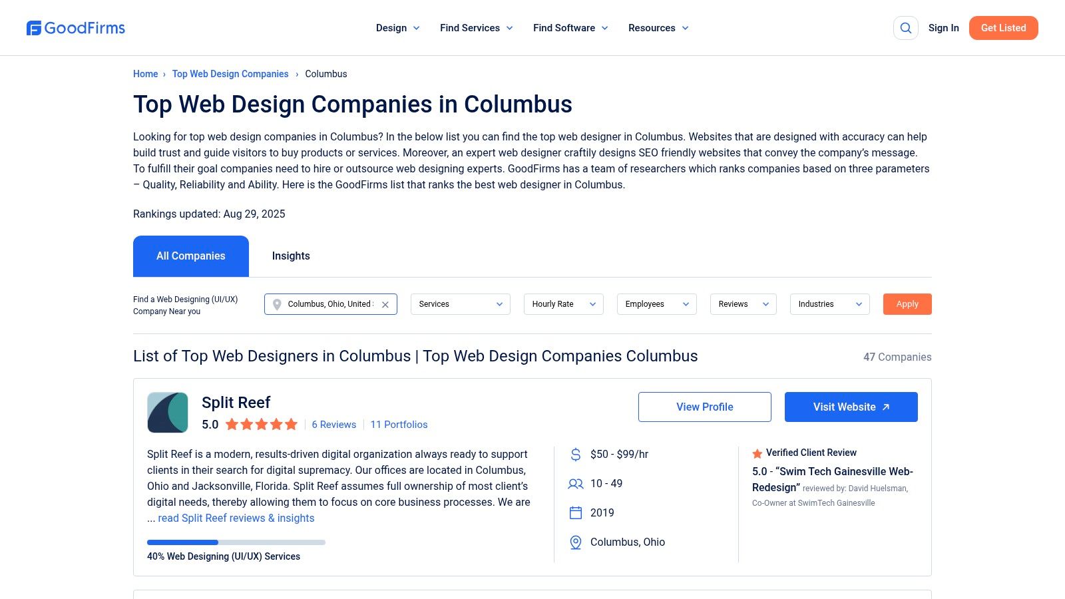Click the Verified Client Review star icon
Screen dimensions: 1065x599
pyautogui.click(x=757, y=453)
